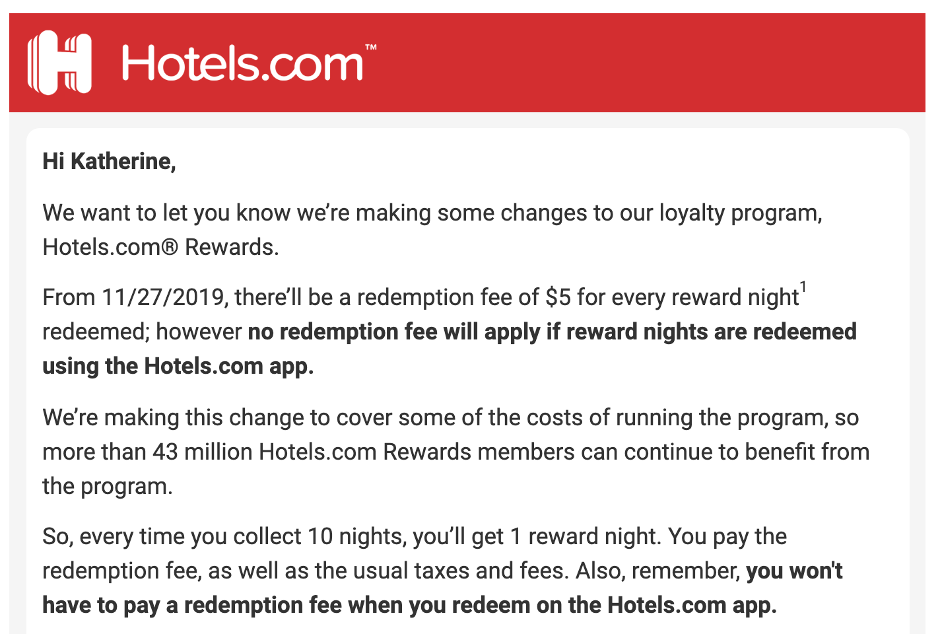Click bold text 'using the Hotels.com app.'
940x634 pixels.
point(178,366)
